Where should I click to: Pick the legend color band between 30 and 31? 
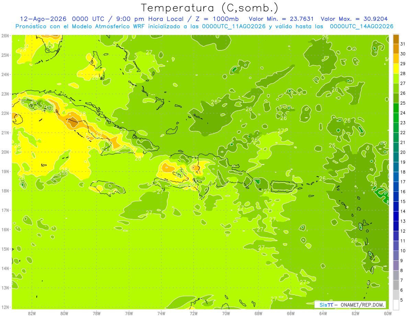[x=396, y=49]
